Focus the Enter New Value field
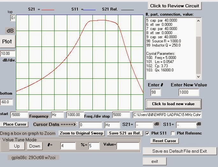Viewport: 218px width, 167px height. 189,92
